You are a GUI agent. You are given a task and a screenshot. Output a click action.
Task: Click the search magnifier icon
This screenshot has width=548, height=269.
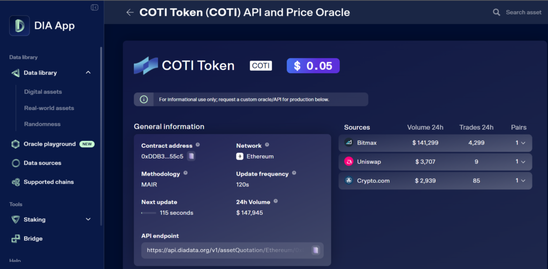pos(497,12)
